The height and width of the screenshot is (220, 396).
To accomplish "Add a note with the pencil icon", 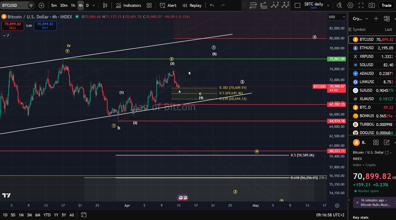I will (x=387, y=142).
